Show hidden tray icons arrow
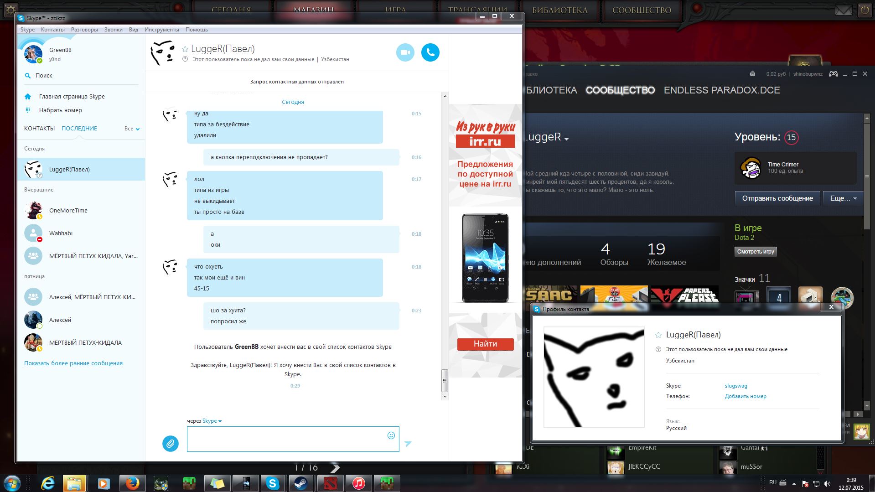The height and width of the screenshot is (492, 875). click(x=794, y=484)
